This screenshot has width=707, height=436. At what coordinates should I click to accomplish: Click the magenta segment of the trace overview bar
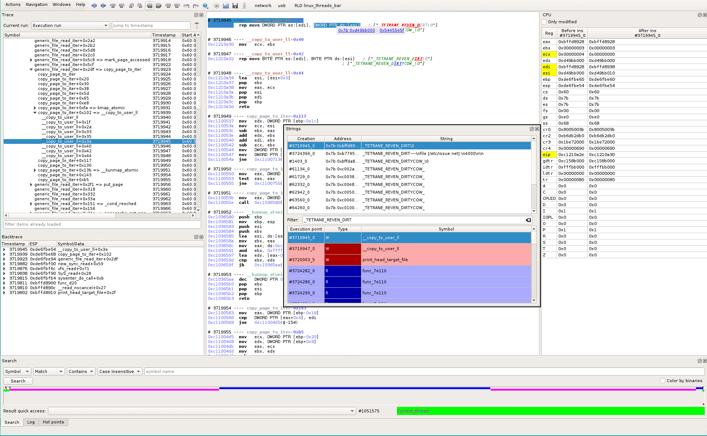tap(111, 388)
